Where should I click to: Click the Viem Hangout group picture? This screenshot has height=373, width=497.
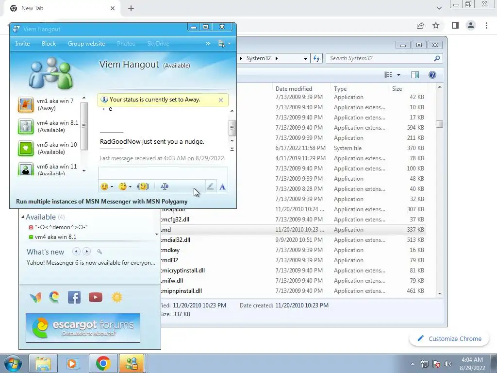coord(51,74)
